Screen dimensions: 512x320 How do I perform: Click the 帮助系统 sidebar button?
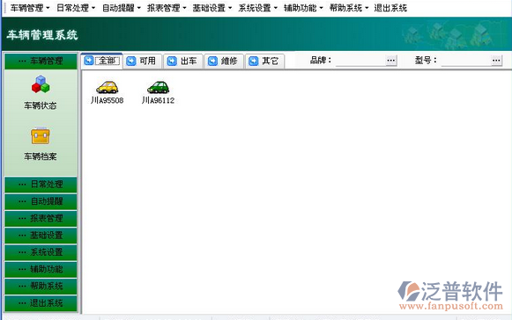coord(41,286)
